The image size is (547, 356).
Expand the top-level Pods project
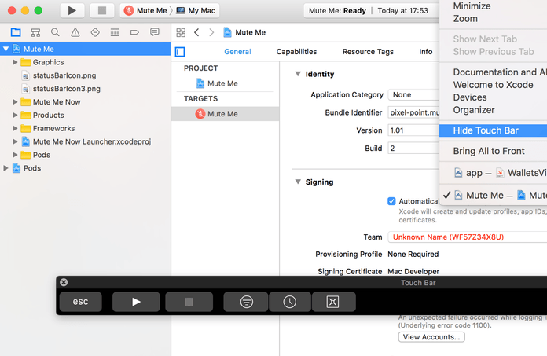pos(6,168)
